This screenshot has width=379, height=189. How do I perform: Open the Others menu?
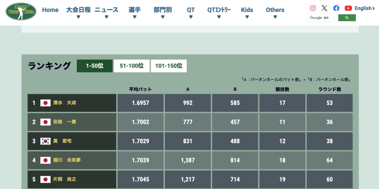point(275,12)
